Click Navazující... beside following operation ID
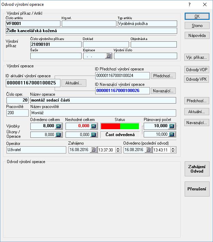The image size is (213, 242). pyautogui.click(x=163, y=91)
